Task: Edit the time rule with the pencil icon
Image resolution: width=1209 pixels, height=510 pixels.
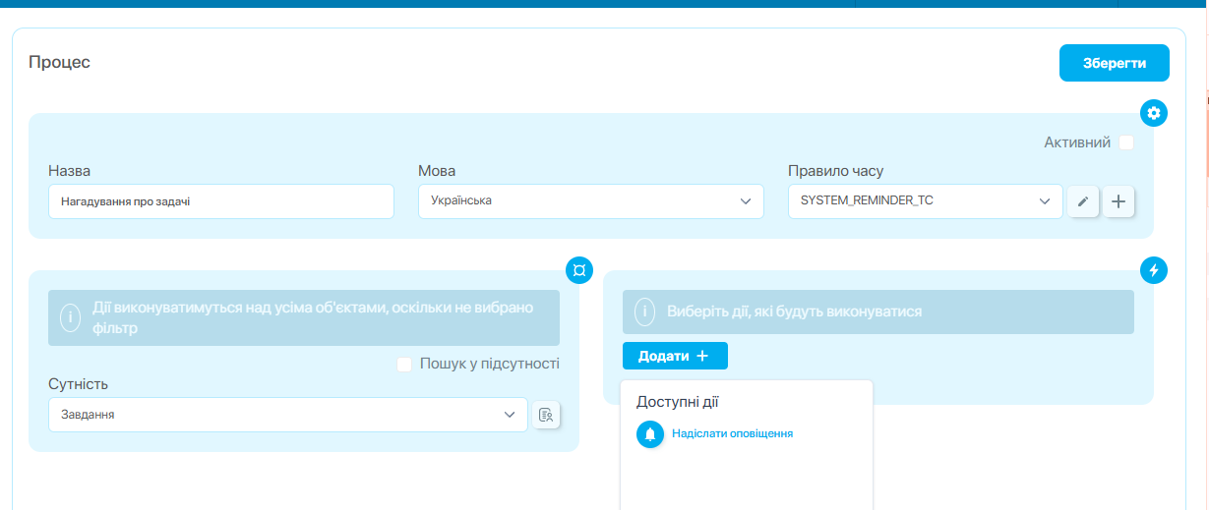Action: click(1083, 201)
